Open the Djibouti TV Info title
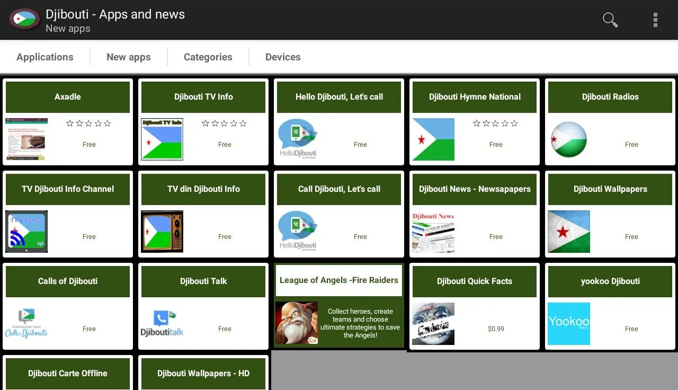Image resolution: width=678 pixels, height=390 pixels. coord(203,97)
